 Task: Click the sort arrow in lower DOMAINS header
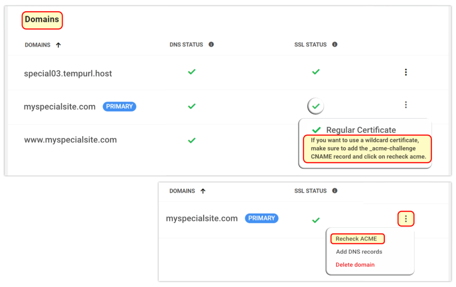(x=203, y=190)
